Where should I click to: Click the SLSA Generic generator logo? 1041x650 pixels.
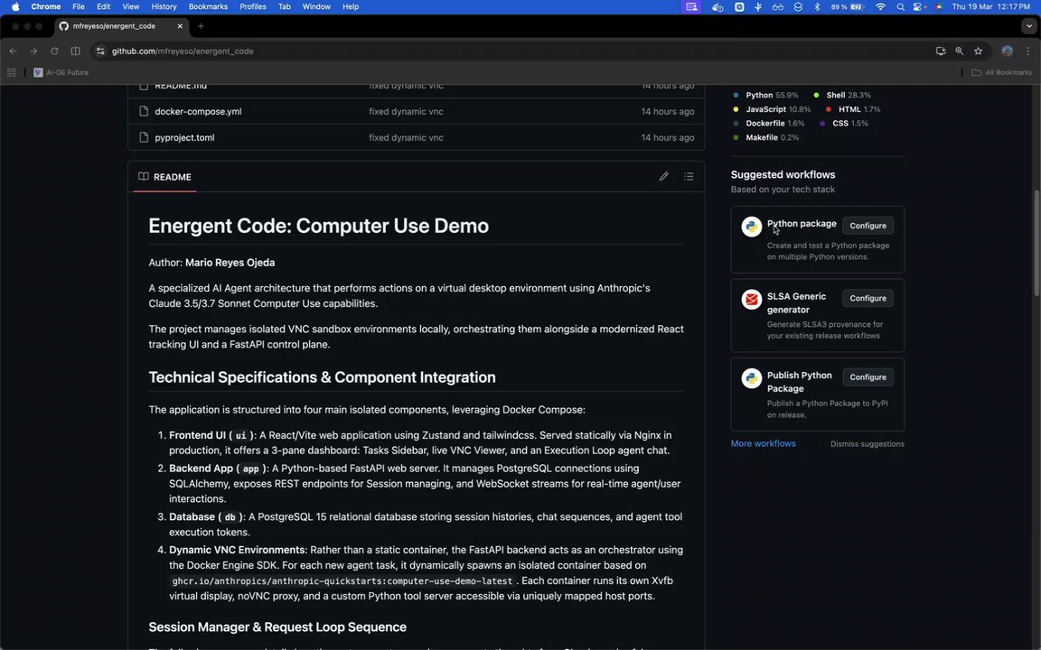tap(752, 300)
